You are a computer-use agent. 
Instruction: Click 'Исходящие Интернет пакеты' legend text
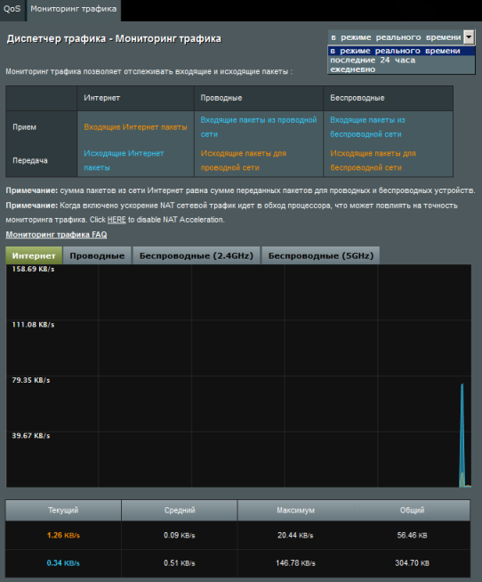[x=124, y=160]
